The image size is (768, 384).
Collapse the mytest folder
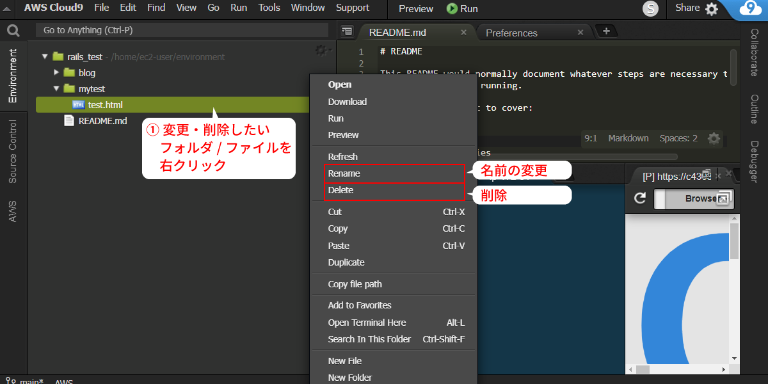pyautogui.click(x=56, y=89)
